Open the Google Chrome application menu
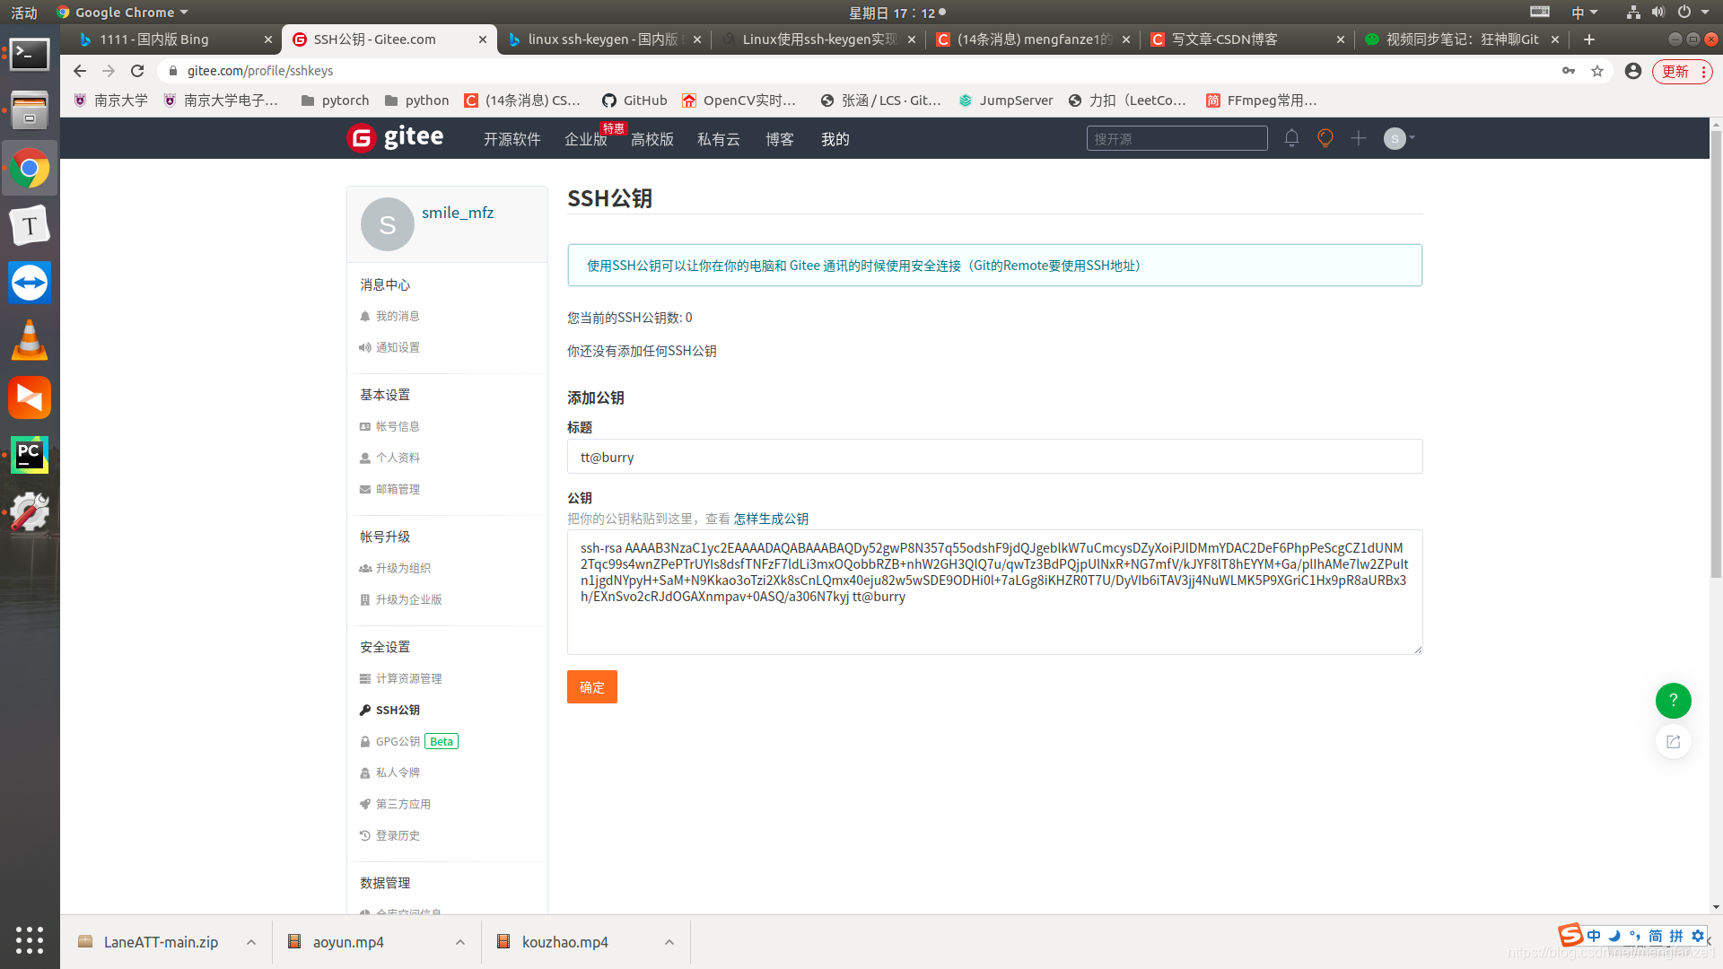Image resolution: width=1723 pixels, height=969 pixels. 123,13
